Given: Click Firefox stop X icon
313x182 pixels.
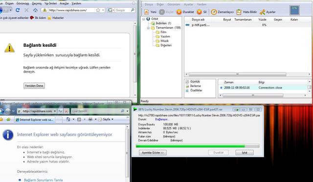Looking at the screenshot, I should point(26,10).
